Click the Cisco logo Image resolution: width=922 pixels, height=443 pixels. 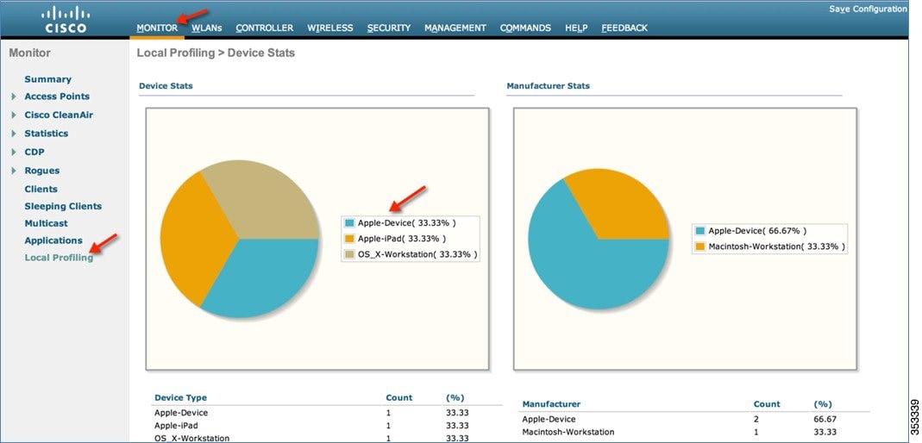pos(66,19)
